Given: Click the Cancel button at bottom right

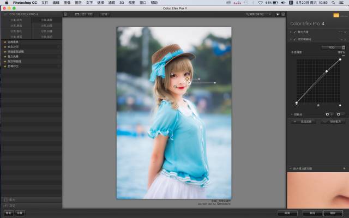Looking at the screenshot, I should [312, 213].
